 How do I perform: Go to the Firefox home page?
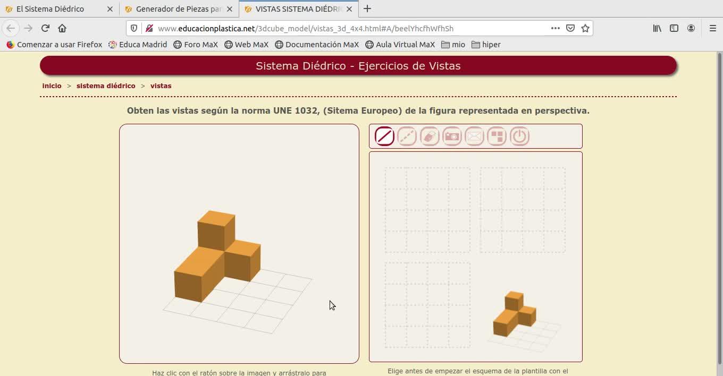(62, 28)
